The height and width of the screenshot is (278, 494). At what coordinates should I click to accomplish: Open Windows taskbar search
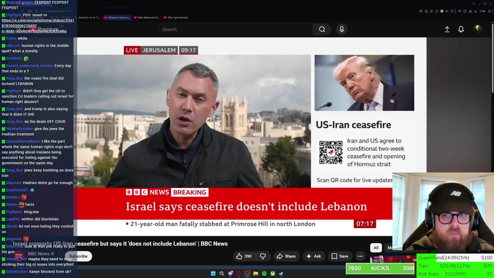coord(222,274)
